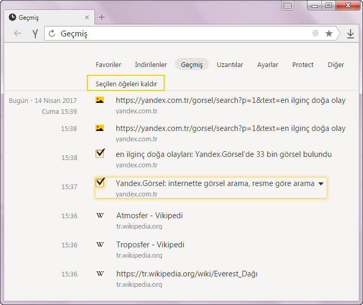Open the Diğer menu
This screenshot has width=363, height=305.
335,64
